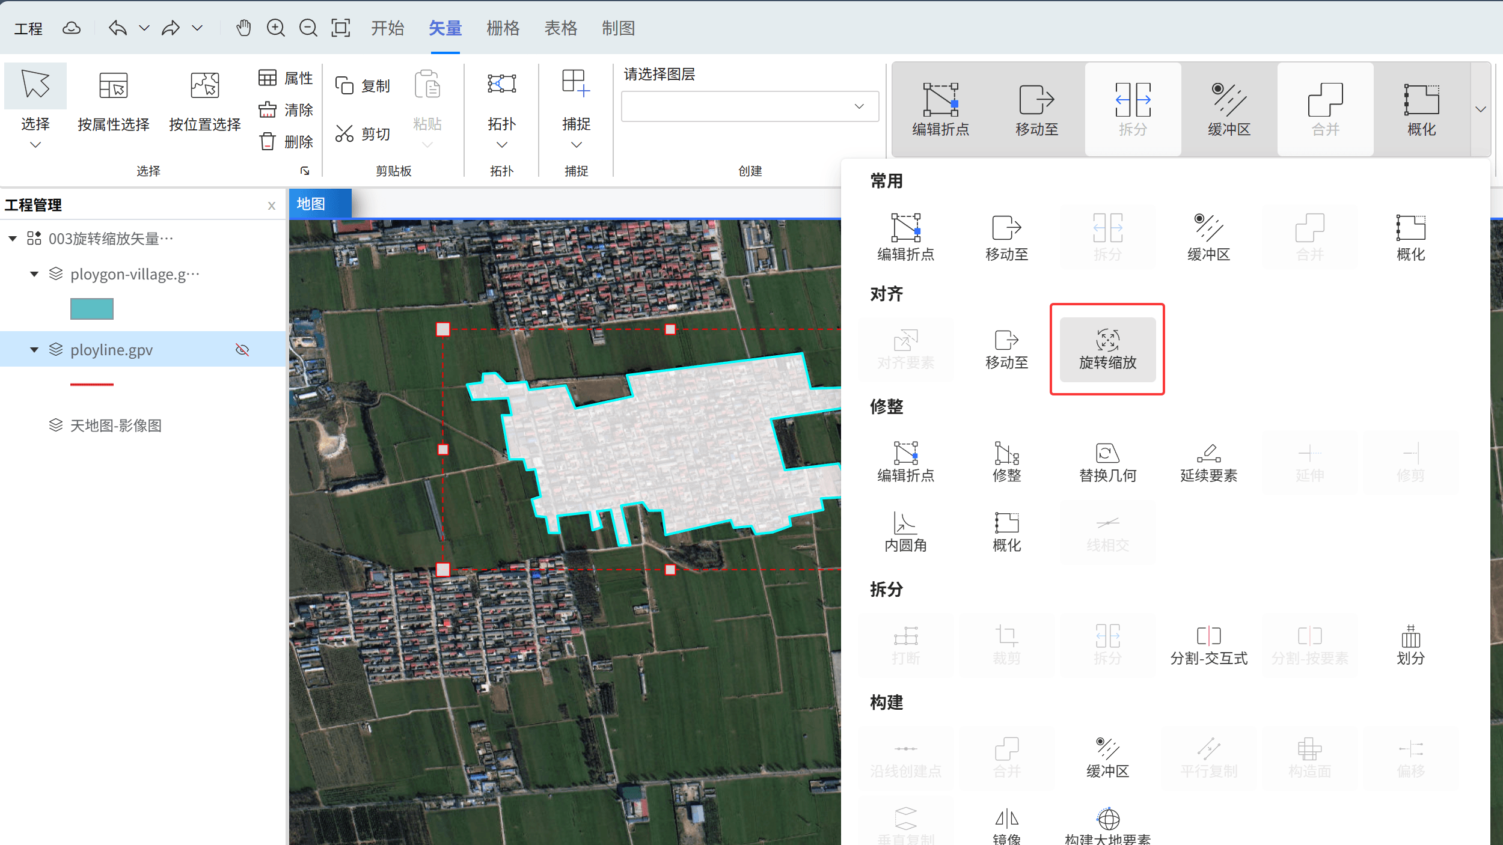1503x845 pixels.
Task: Expand the 捕捉 snapping dropdown arrow
Action: coord(576,145)
